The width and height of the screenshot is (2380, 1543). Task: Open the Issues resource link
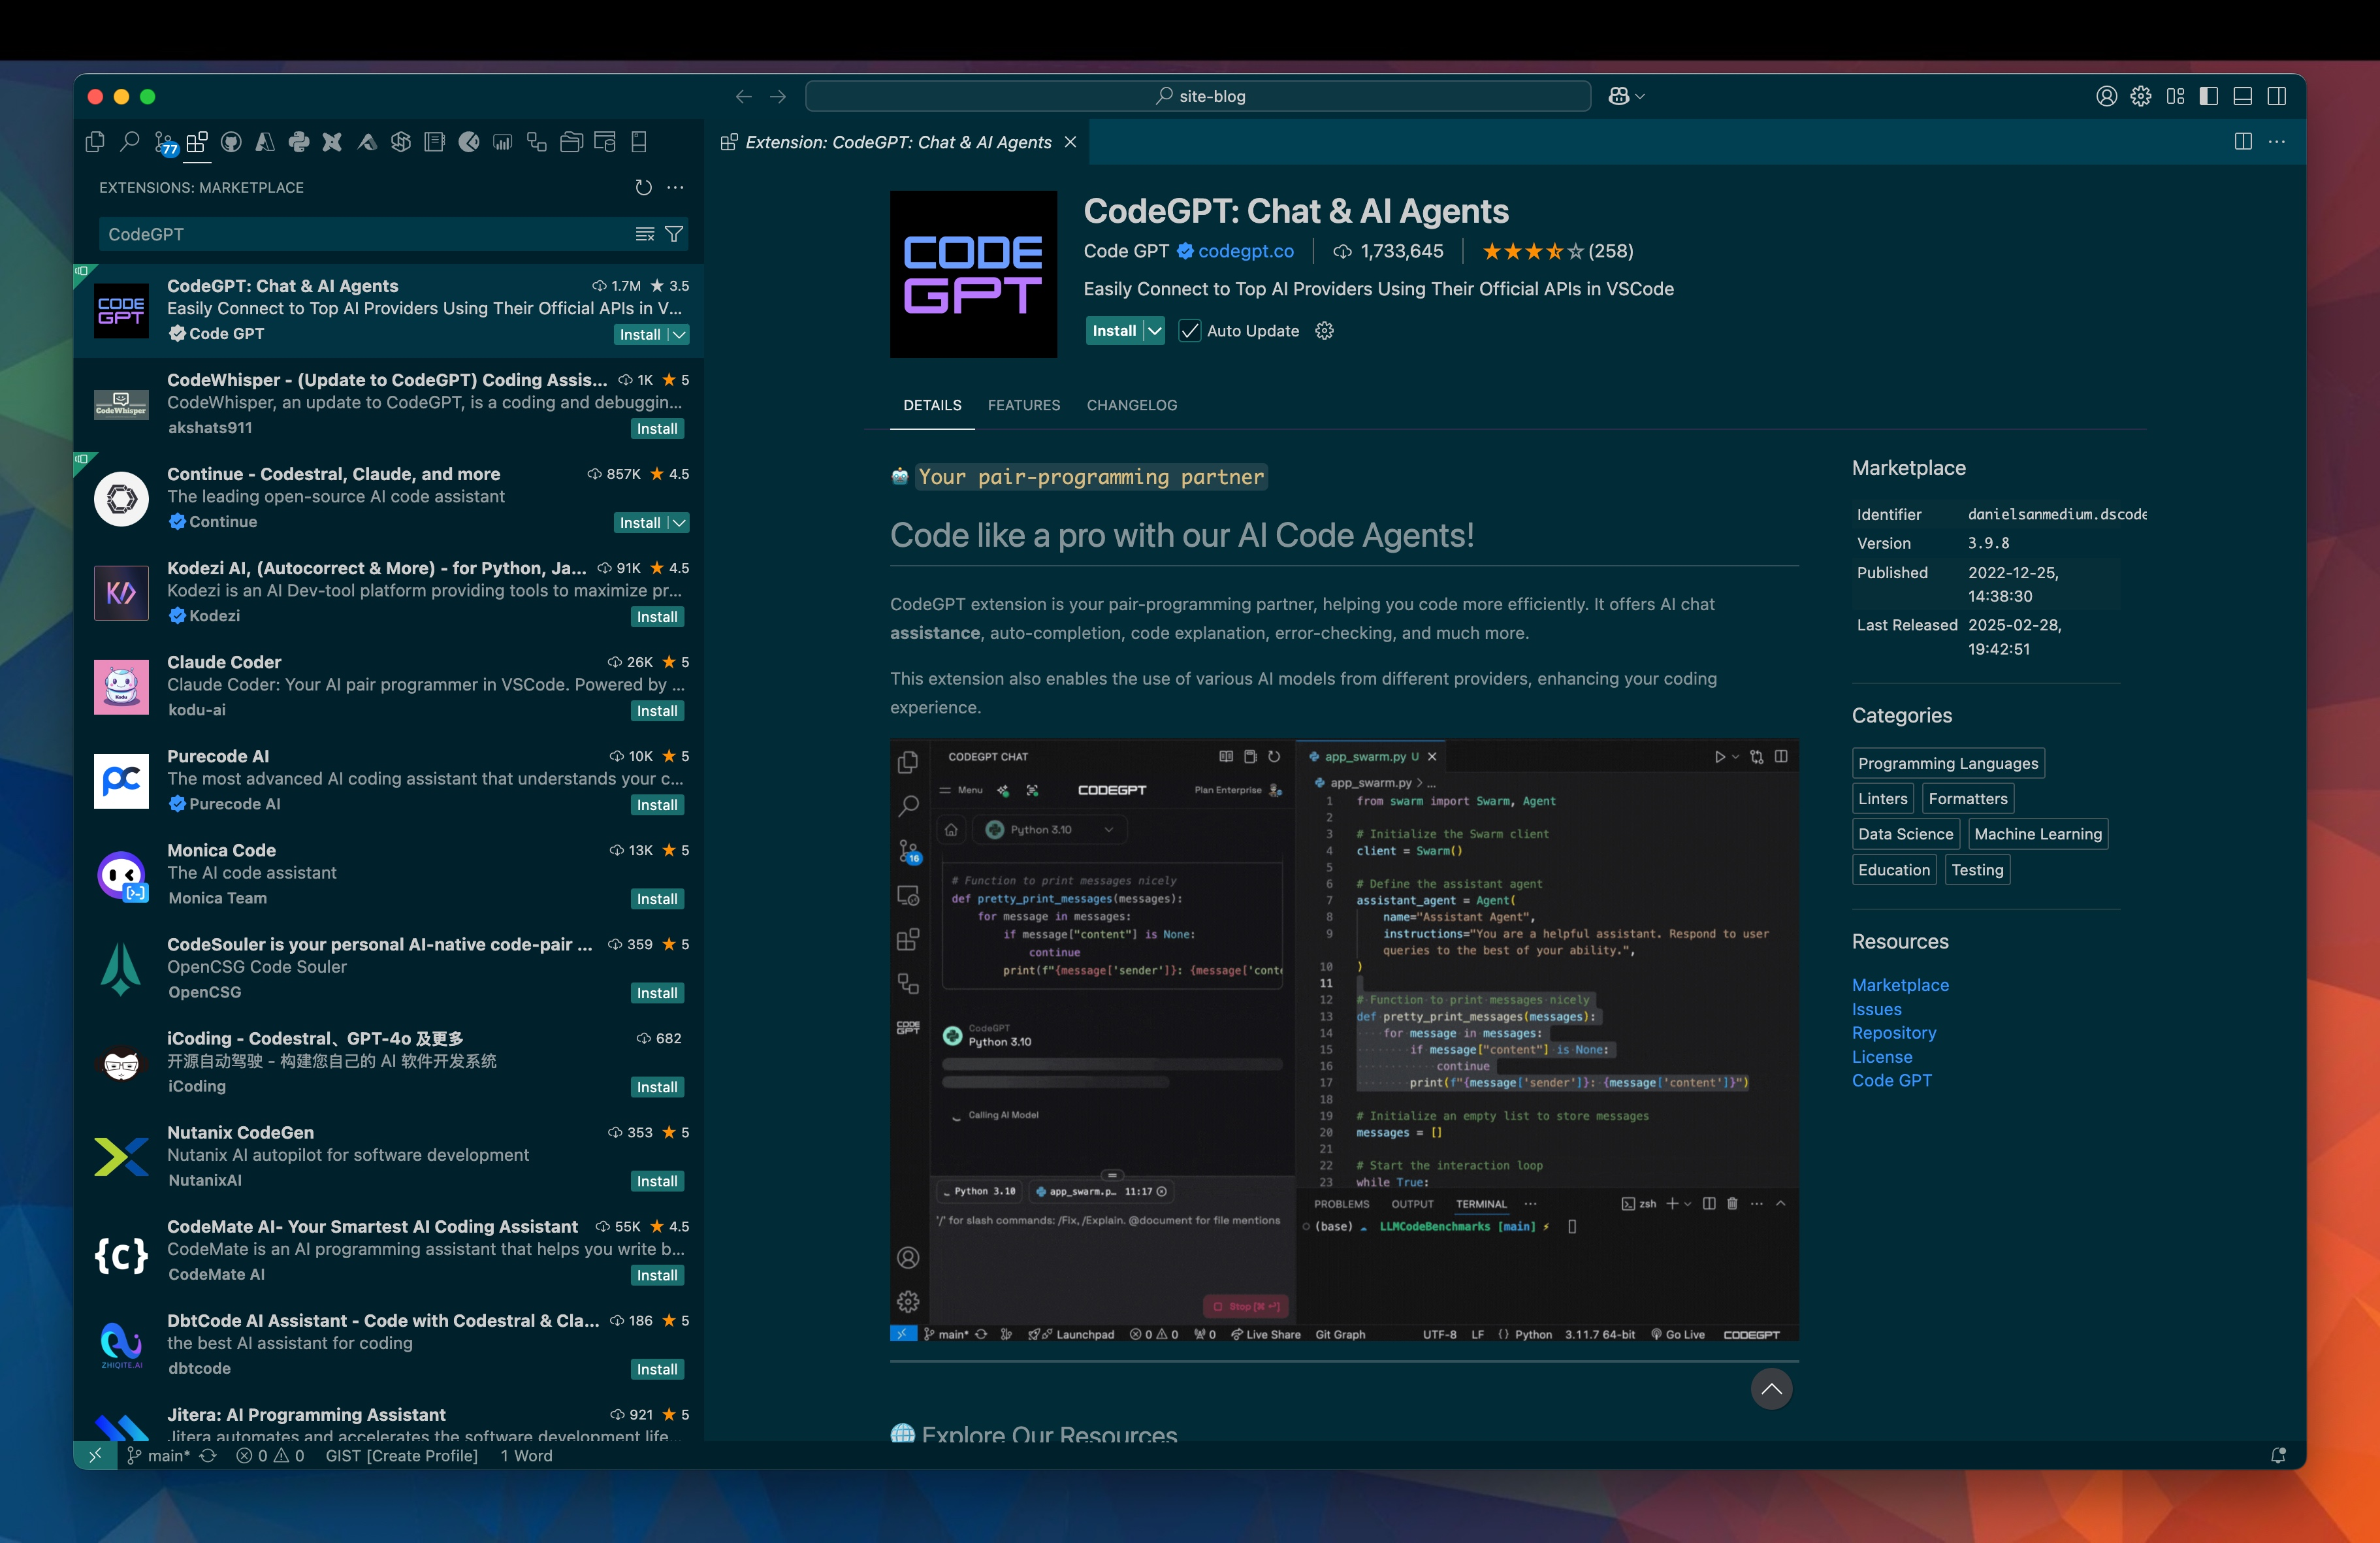click(x=1876, y=1009)
